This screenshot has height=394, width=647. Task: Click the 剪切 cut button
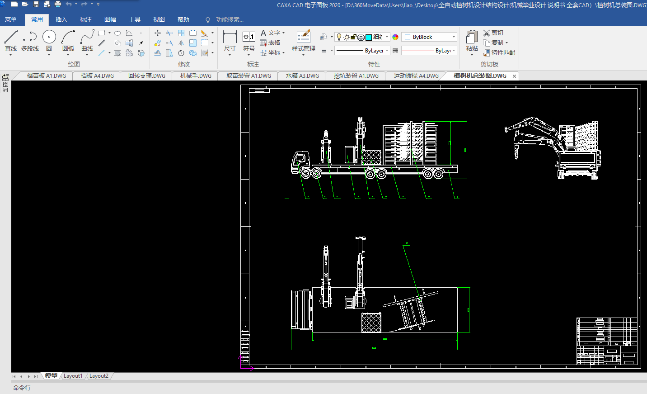click(x=493, y=33)
